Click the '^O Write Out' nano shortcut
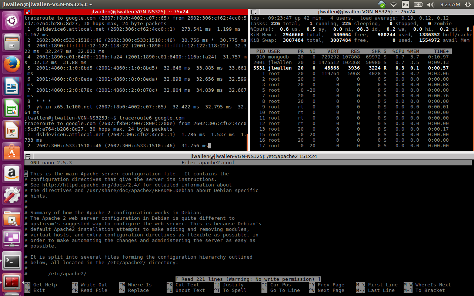 (x=90, y=285)
